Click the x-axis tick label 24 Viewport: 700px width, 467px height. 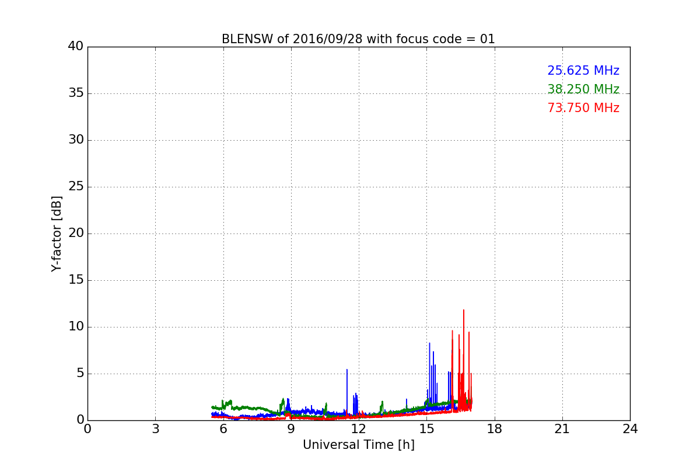pyautogui.click(x=630, y=429)
